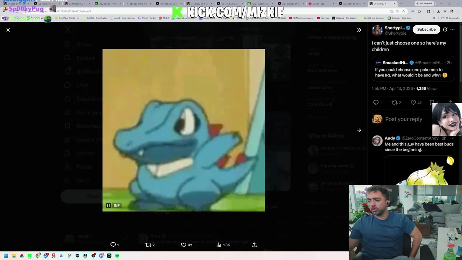Open more options on Andy's reply
462x260 pixels.
click(453, 138)
